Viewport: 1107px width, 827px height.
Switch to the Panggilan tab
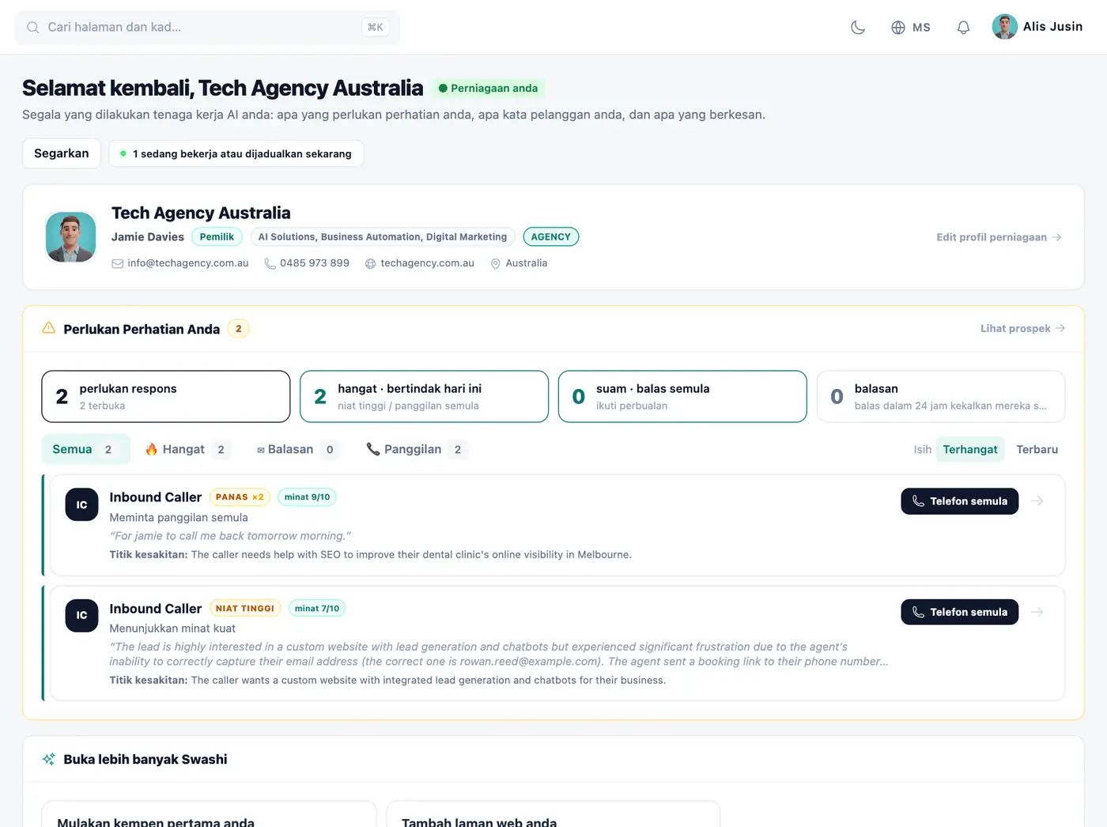(x=417, y=449)
